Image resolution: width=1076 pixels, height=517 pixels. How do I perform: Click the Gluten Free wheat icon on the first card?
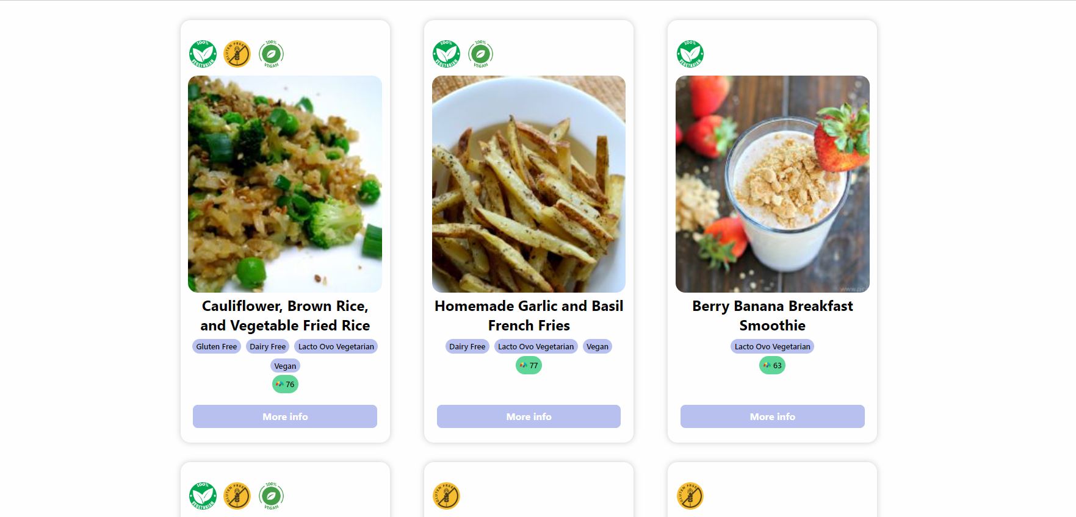[x=237, y=54]
